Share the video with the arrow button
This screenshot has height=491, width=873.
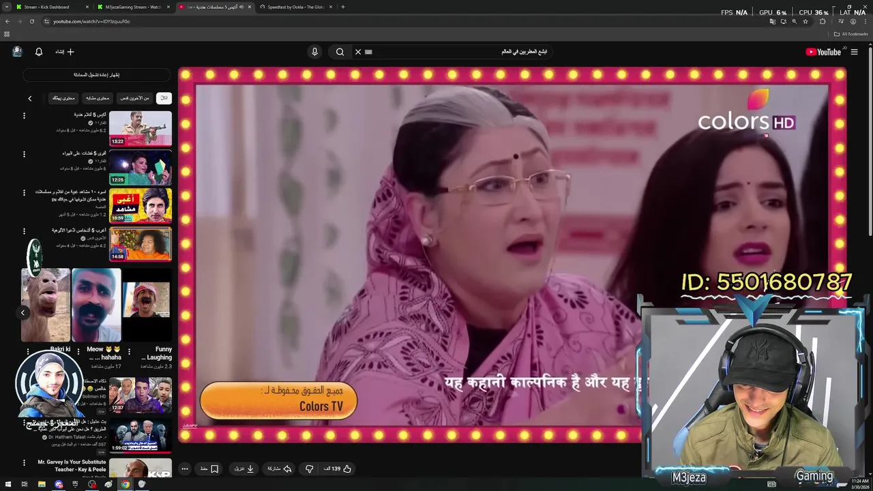pos(280,468)
